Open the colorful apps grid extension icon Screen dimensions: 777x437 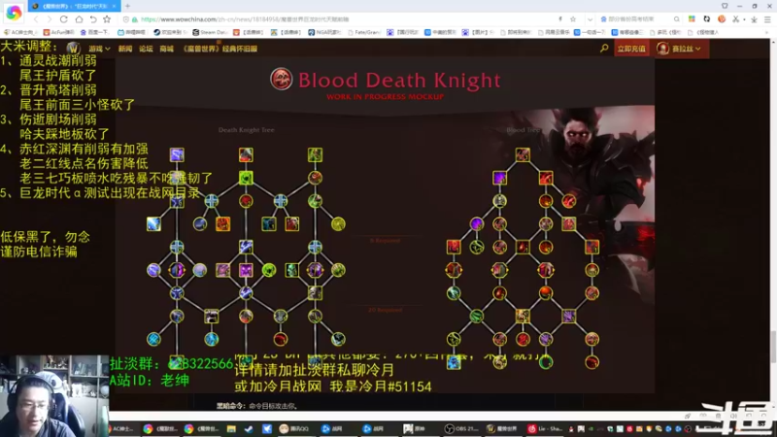692,19
